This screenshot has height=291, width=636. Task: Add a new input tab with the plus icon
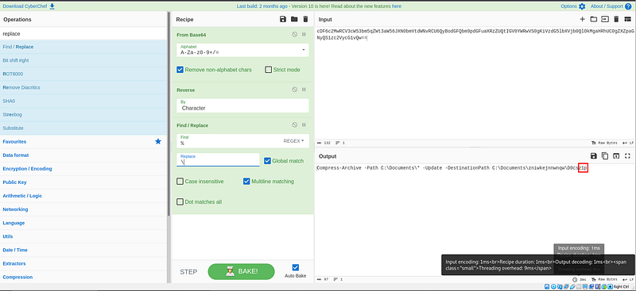click(583, 20)
